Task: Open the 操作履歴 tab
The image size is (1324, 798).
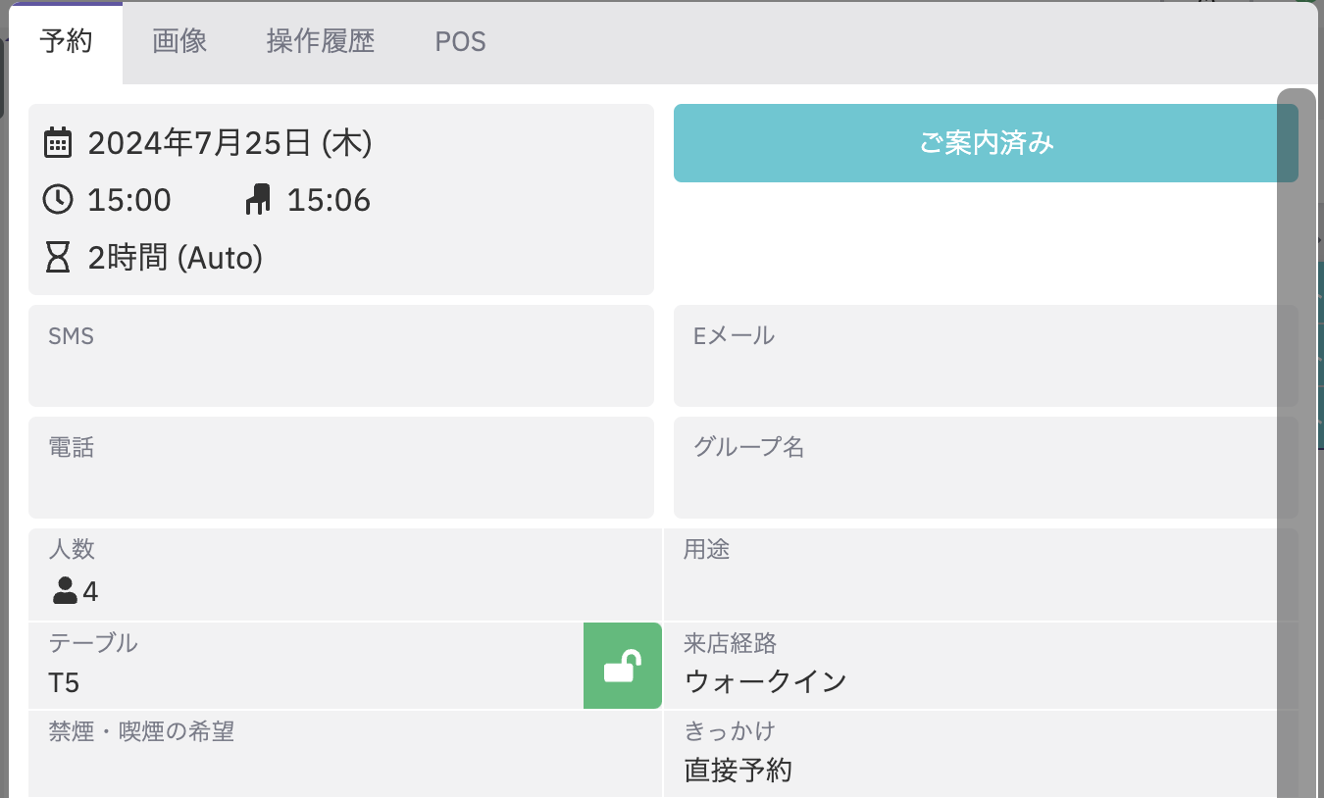Action: coord(320,42)
